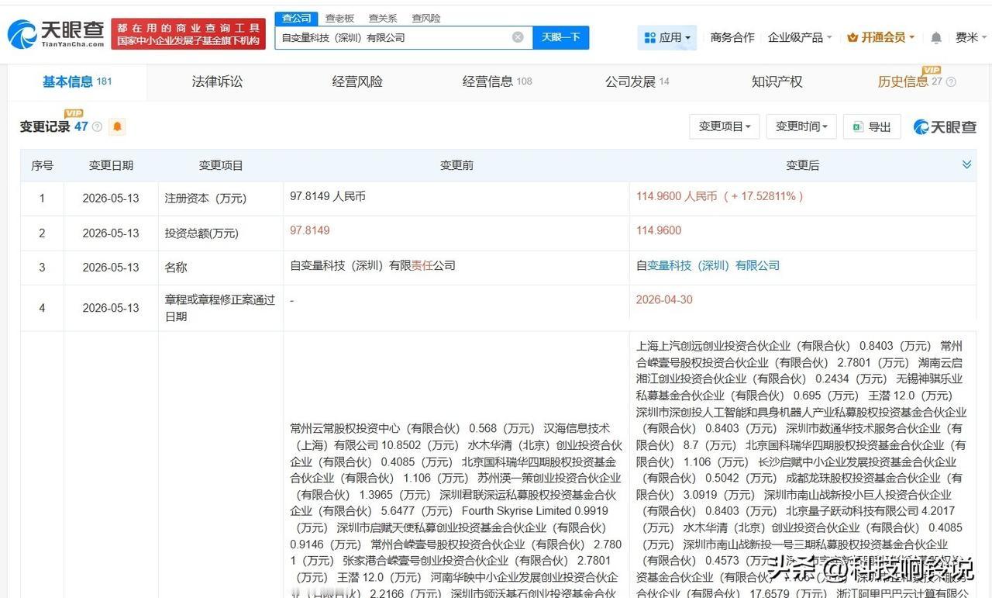Viewport: 992px width, 598px height.
Task: Click the TianYanCha logo
Action: [56, 34]
